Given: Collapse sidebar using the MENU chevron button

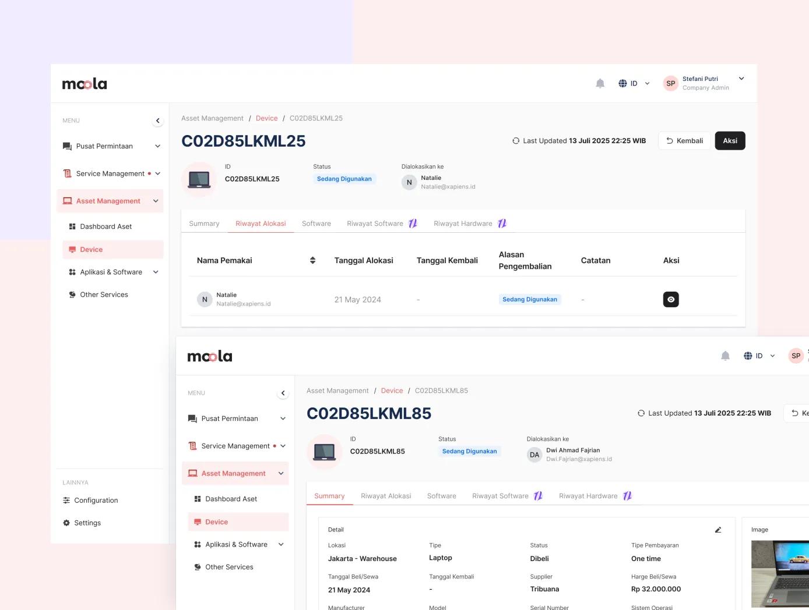Looking at the screenshot, I should pyautogui.click(x=157, y=120).
